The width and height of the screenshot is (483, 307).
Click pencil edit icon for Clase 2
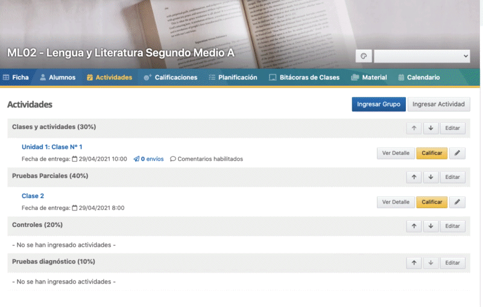[x=457, y=202]
